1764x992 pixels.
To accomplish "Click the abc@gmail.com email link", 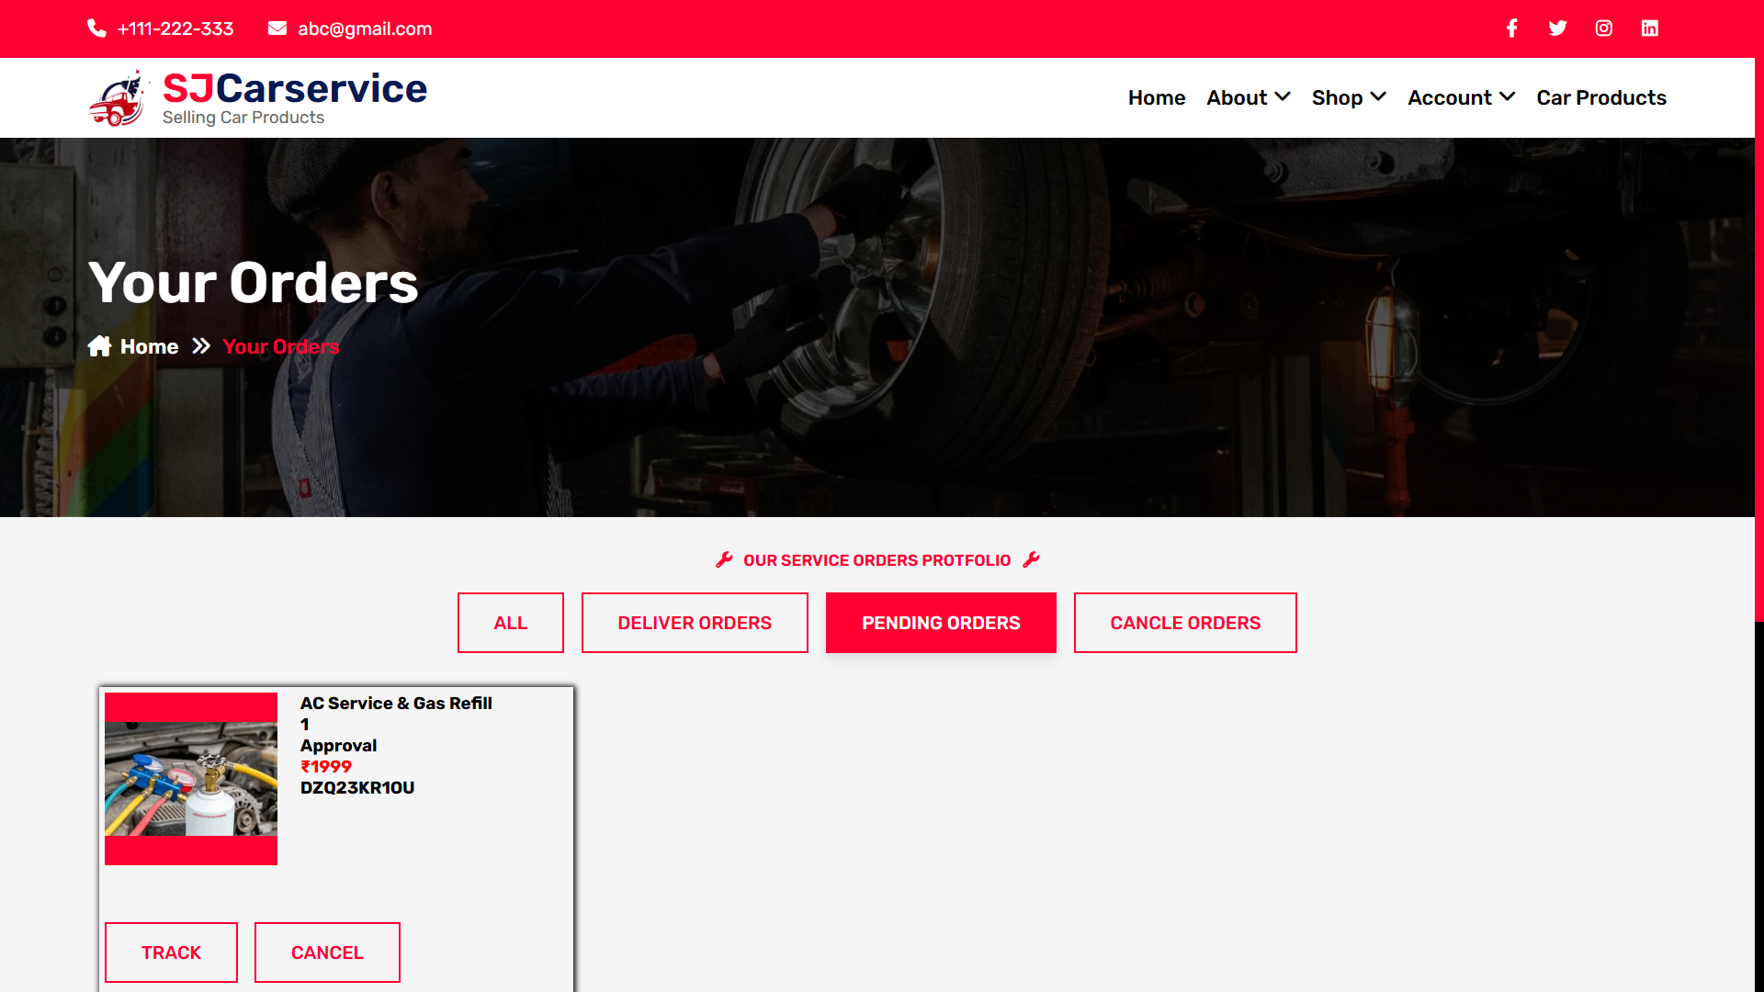I will coord(364,28).
